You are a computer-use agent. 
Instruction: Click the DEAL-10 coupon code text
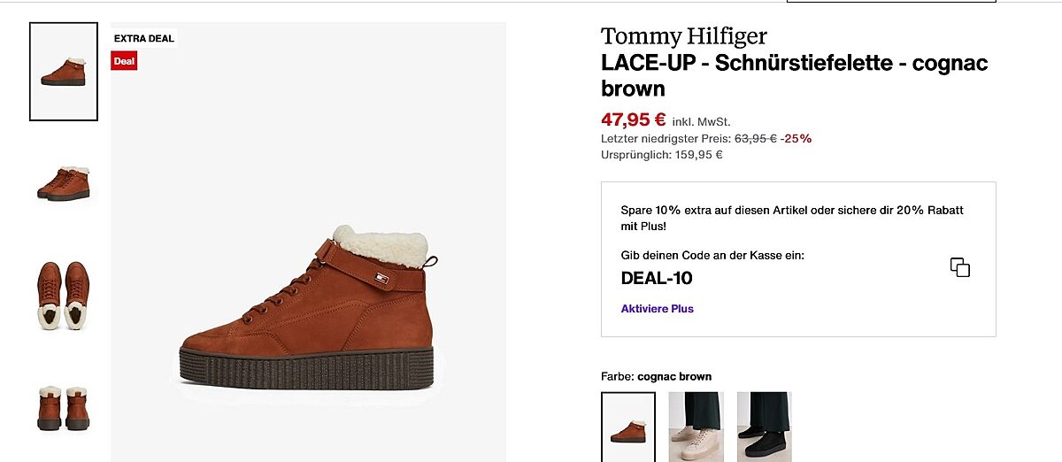tap(657, 279)
